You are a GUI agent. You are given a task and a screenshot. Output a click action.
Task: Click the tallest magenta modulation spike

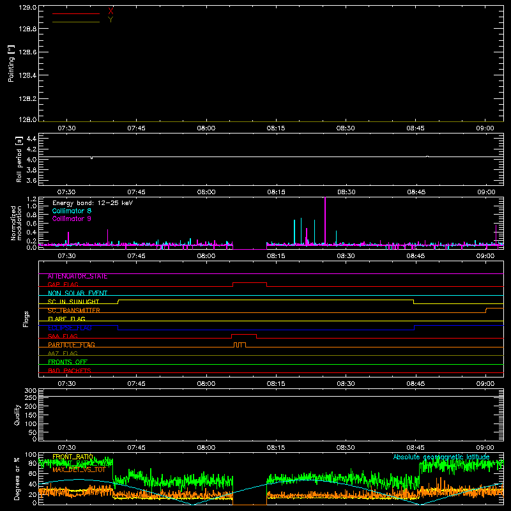[x=325, y=220]
